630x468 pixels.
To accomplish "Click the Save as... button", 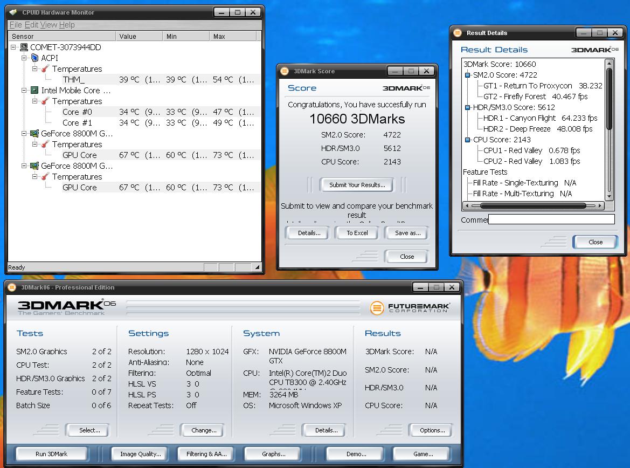I will click(x=407, y=233).
